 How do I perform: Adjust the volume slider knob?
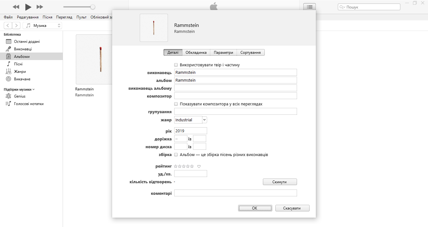93,7
